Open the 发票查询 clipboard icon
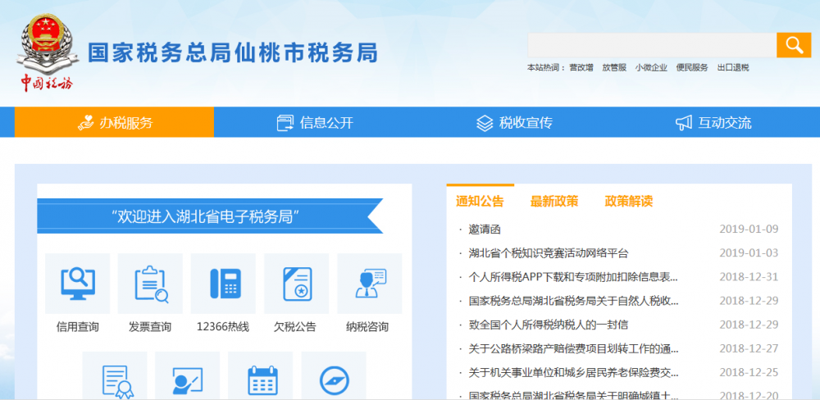820x400 pixels. 150,284
